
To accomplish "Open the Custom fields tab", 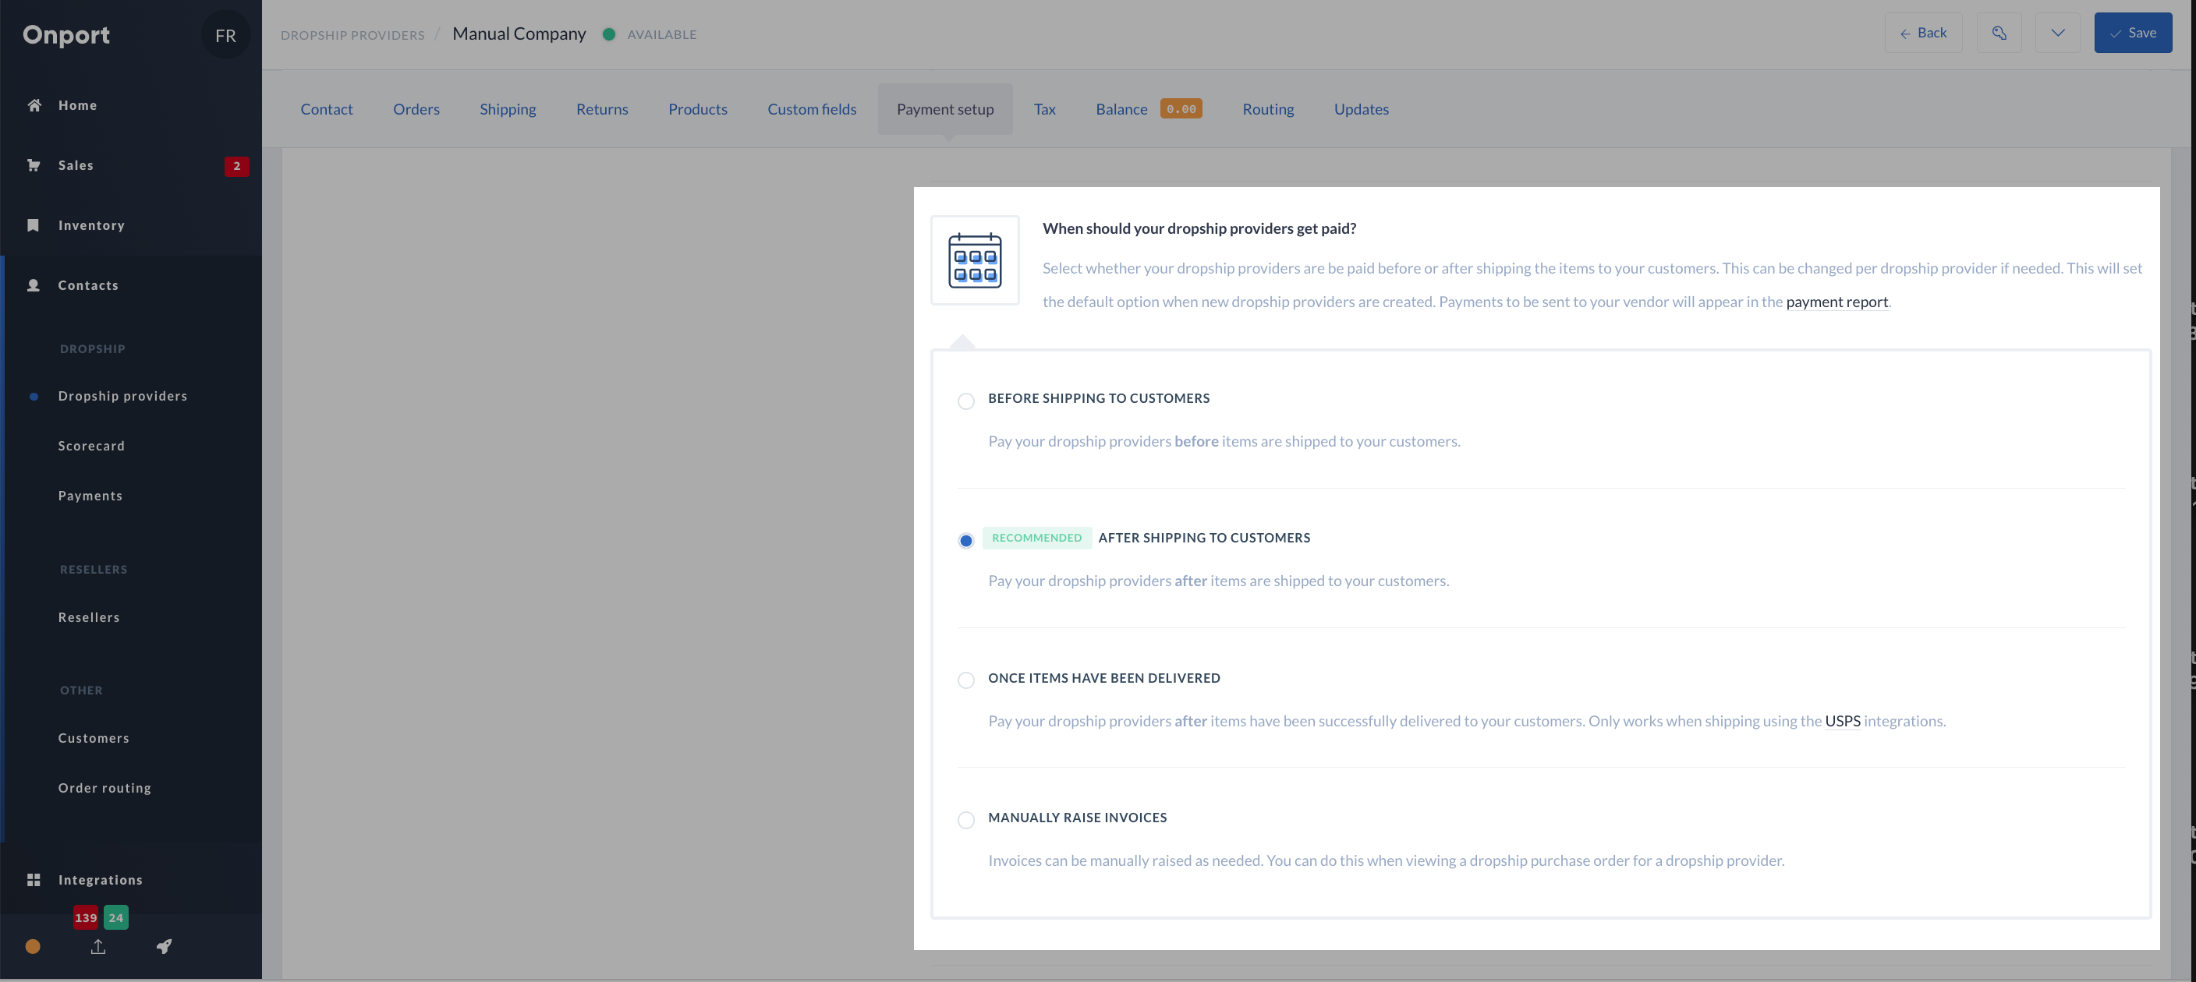I will [x=812, y=109].
